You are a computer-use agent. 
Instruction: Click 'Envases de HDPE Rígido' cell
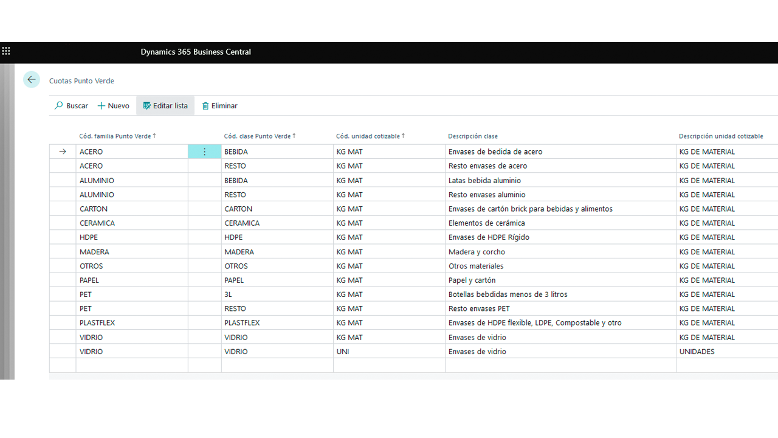[560, 237]
